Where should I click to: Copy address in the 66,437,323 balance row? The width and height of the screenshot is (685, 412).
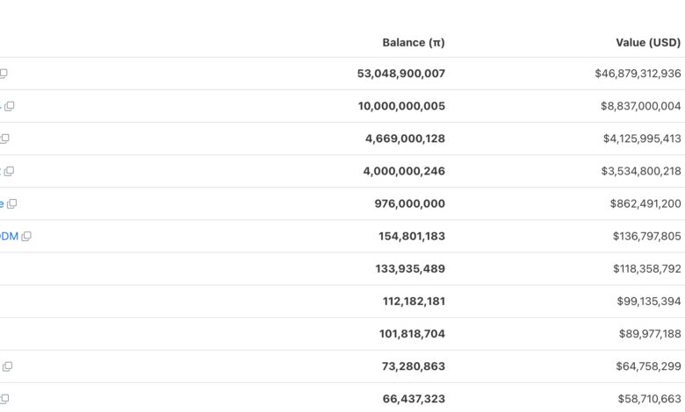[x=4, y=399]
